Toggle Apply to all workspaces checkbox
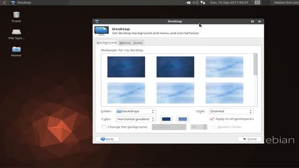The width and height of the screenshot is (299, 168). [x=212, y=119]
